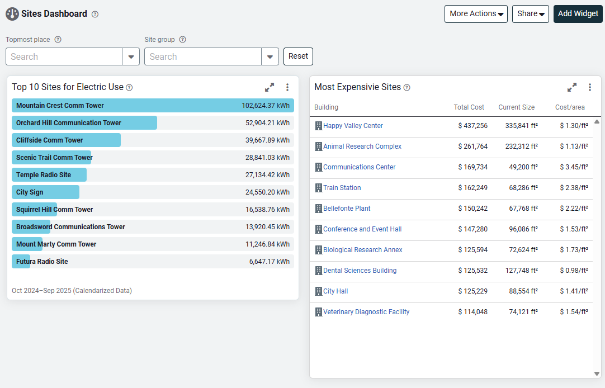Open kebab menu of Top 10 Sites widget
Screen dimensions: 605x388
click(x=287, y=87)
